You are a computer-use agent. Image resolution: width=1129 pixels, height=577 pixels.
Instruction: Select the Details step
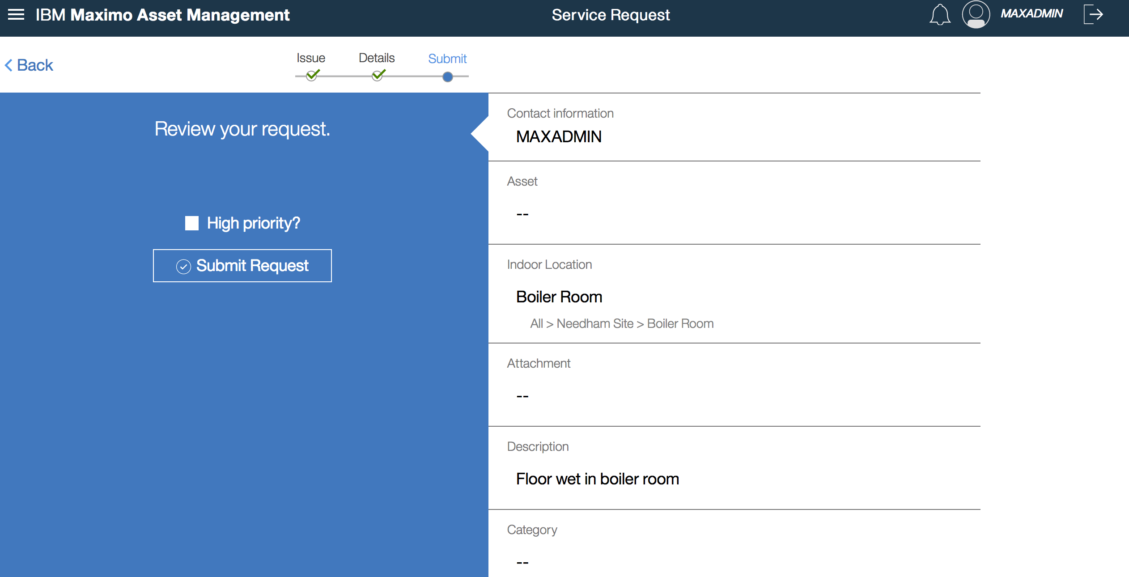(x=377, y=58)
